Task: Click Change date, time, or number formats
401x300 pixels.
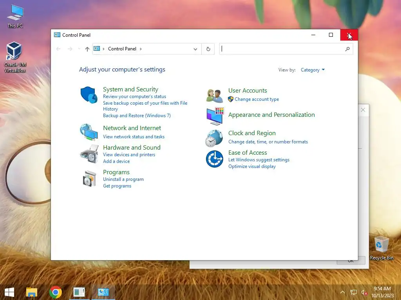Action: point(268,142)
